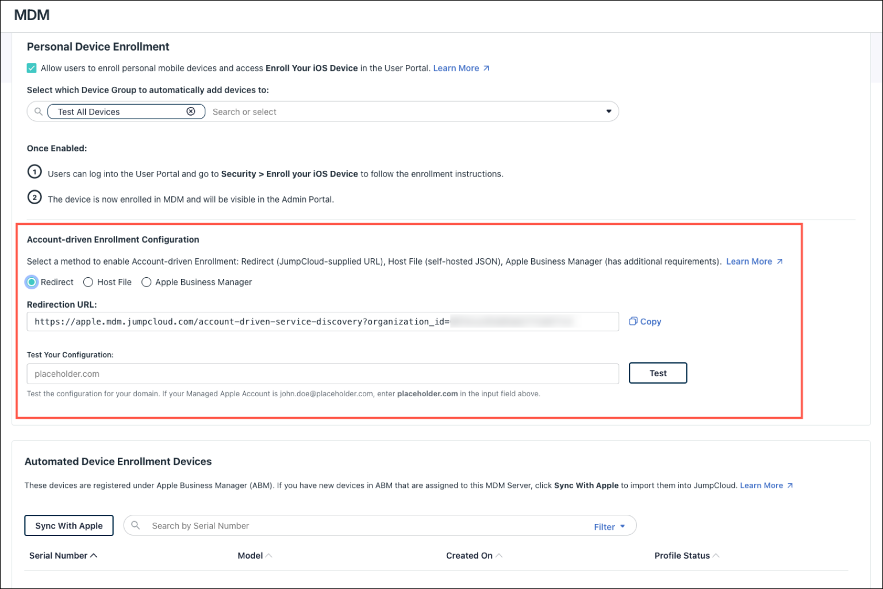Select the Host File enrollment method
The height and width of the screenshot is (589, 883).
pos(88,282)
